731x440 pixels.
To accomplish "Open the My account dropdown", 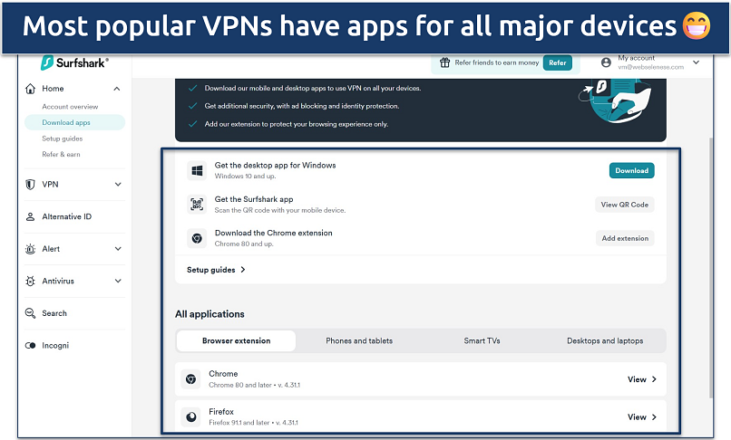I will (696, 62).
